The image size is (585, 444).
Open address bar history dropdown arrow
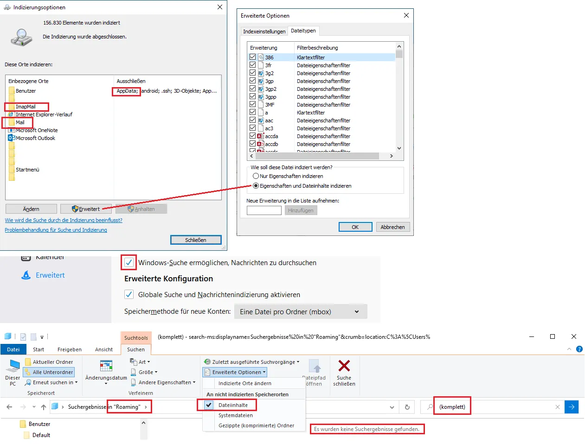point(392,407)
